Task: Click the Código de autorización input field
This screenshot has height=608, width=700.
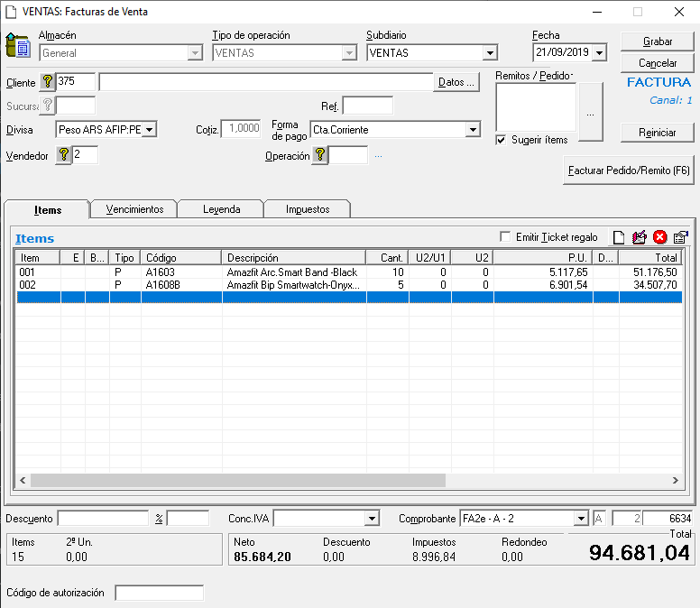Action: pyautogui.click(x=159, y=593)
